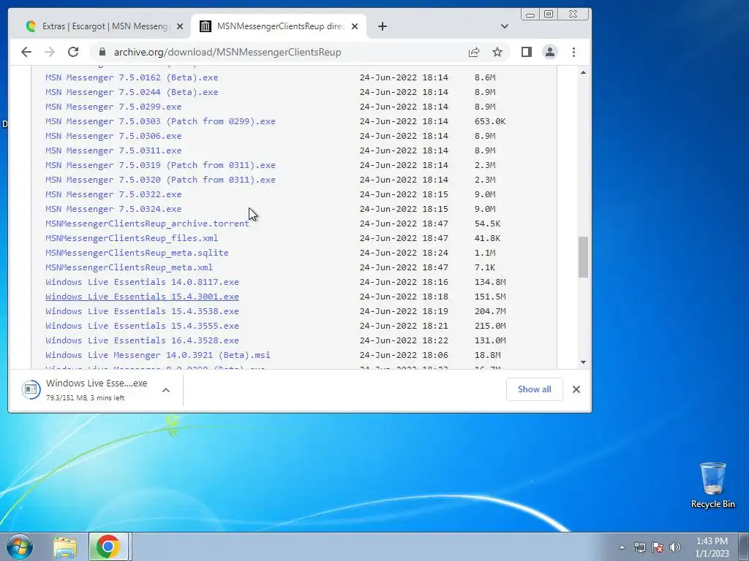
Task: Download MSN Messenger 7.5.0324.exe
Action: tap(113, 209)
